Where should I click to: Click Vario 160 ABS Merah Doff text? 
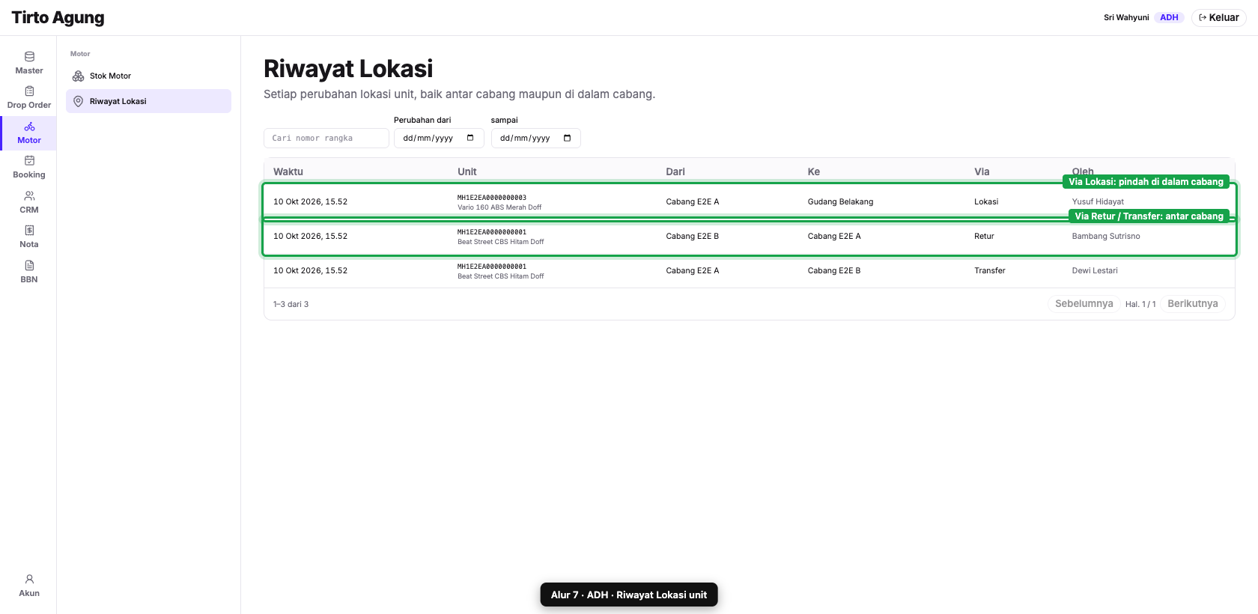click(x=499, y=207)
